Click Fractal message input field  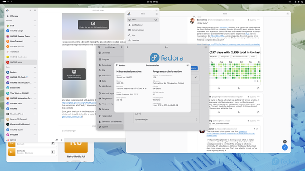pos(95,140)
